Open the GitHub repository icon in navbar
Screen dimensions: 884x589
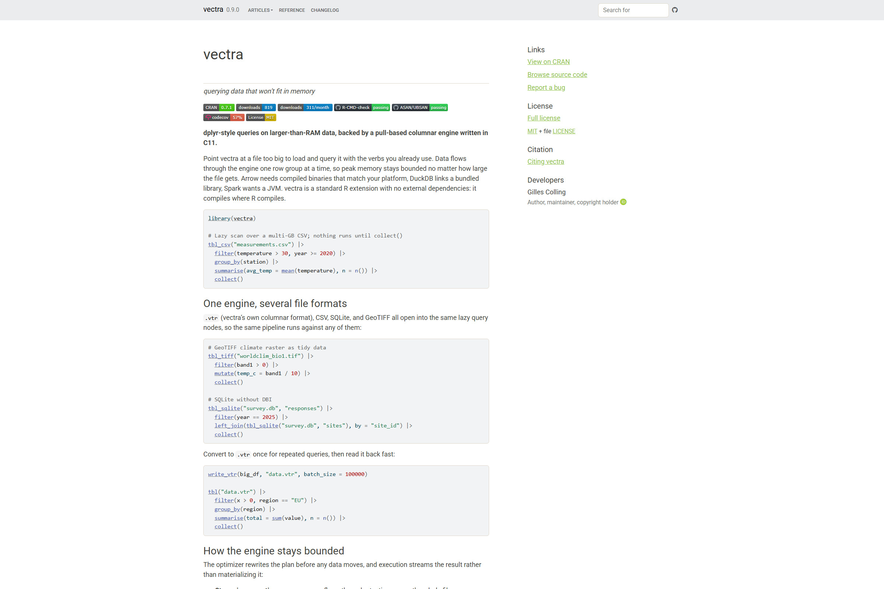675,10
